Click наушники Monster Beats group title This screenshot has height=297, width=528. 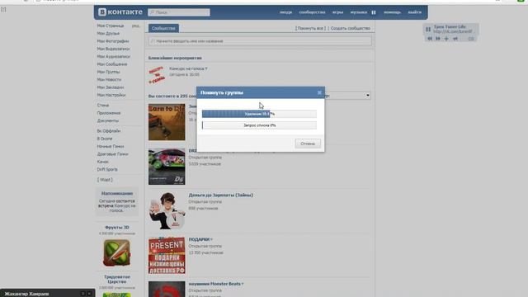pyautogui.click(x=214, y=284)
